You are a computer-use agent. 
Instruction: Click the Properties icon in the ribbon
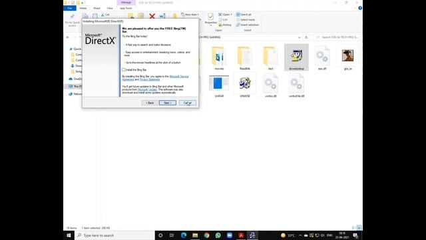210,17
